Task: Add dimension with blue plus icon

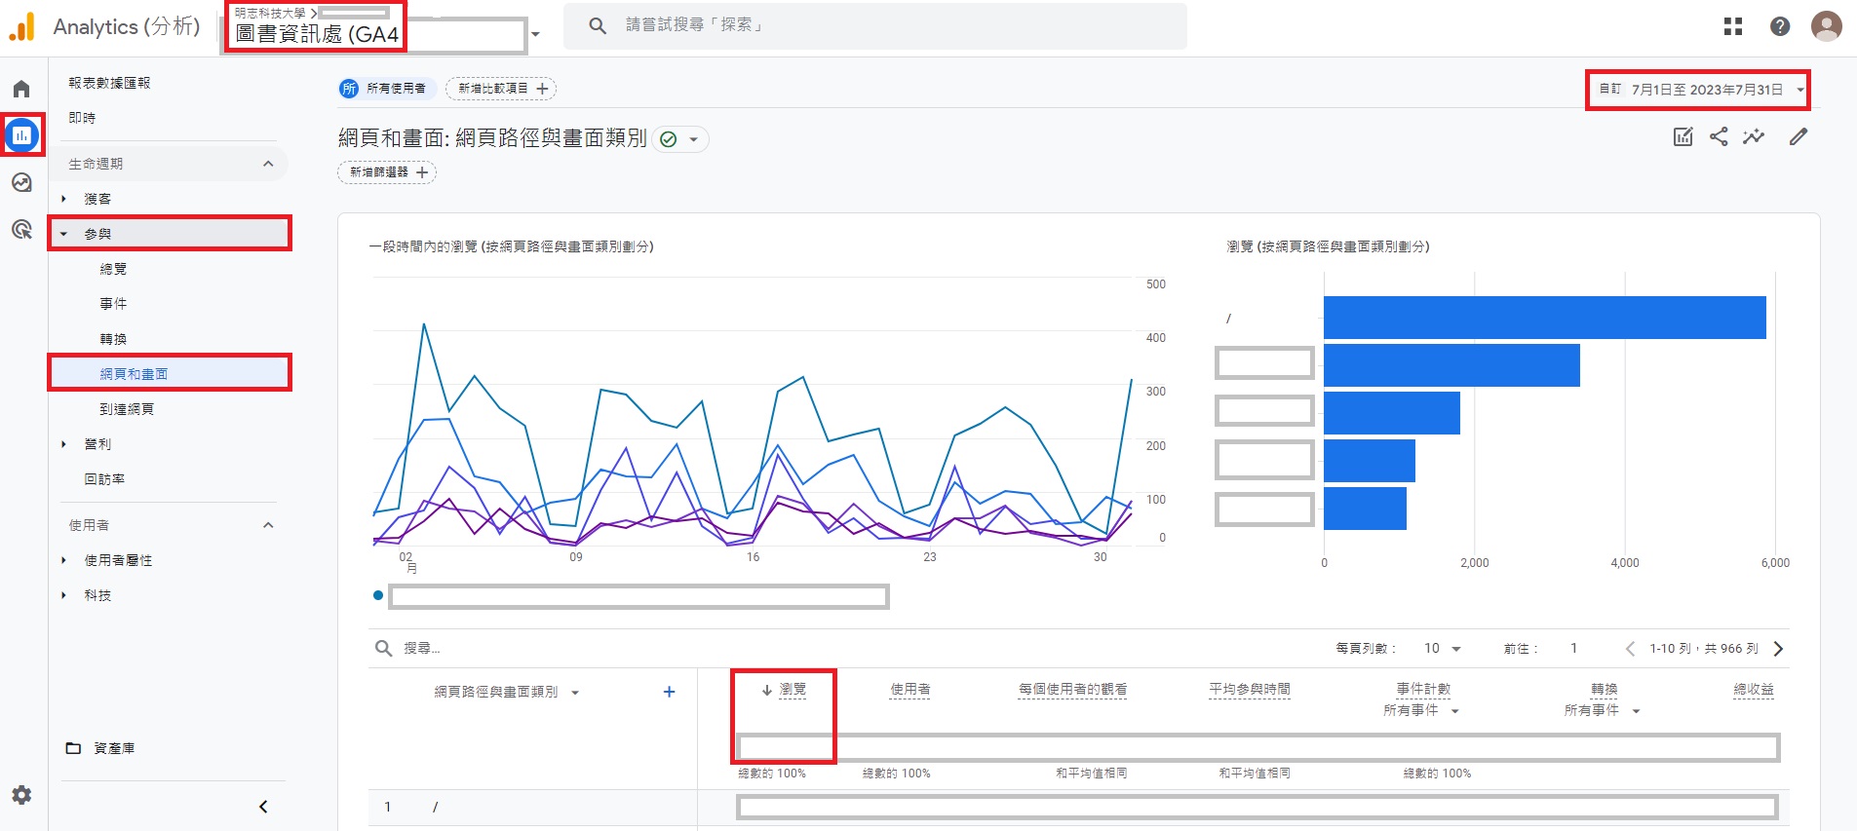Action: [x=669, y=692]
